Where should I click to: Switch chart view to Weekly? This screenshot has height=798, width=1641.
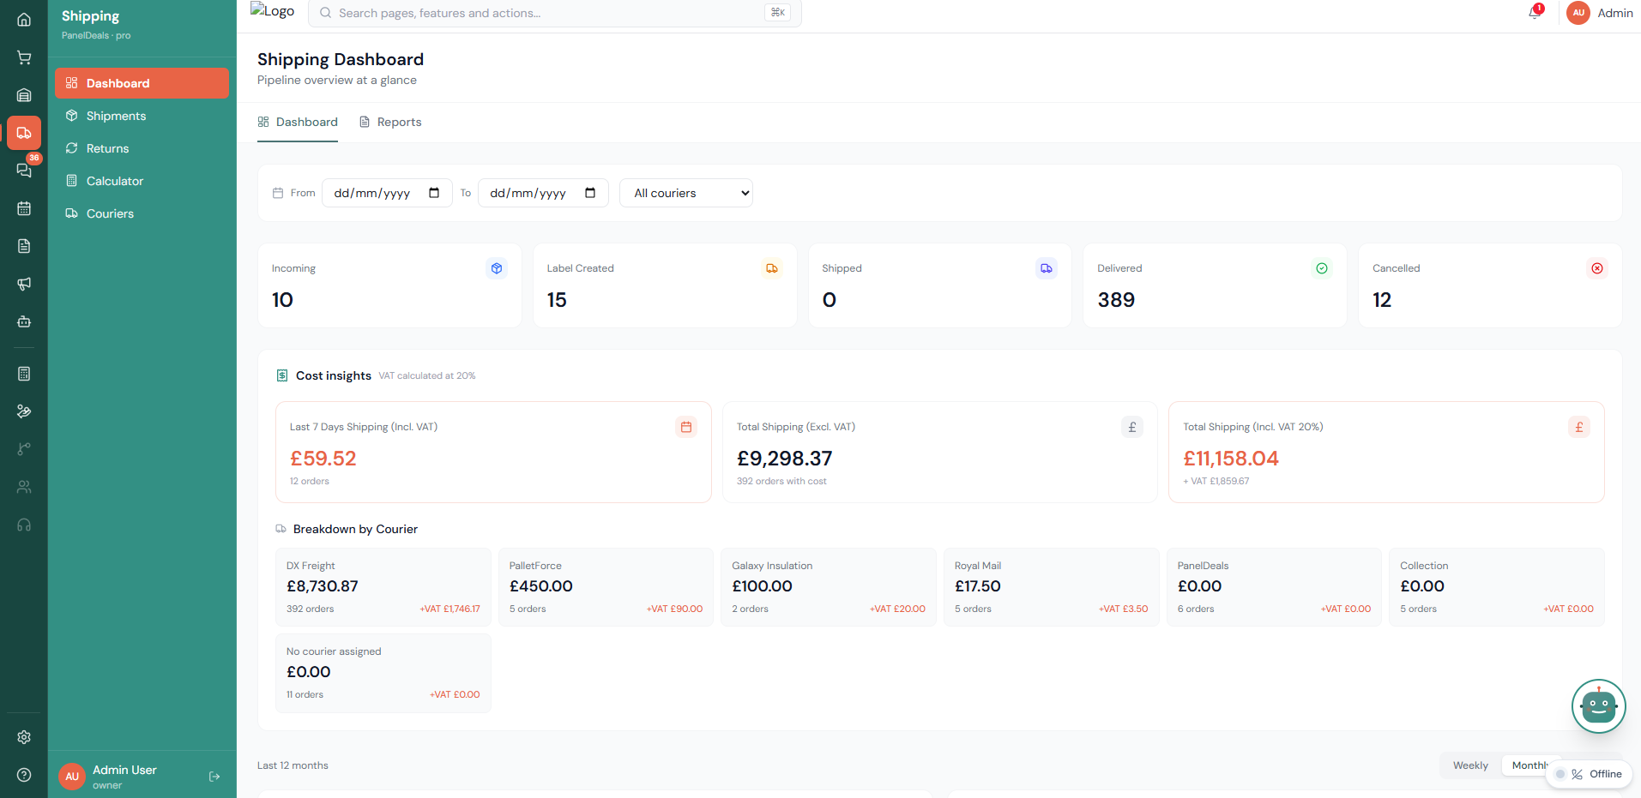pos(1470,765)
